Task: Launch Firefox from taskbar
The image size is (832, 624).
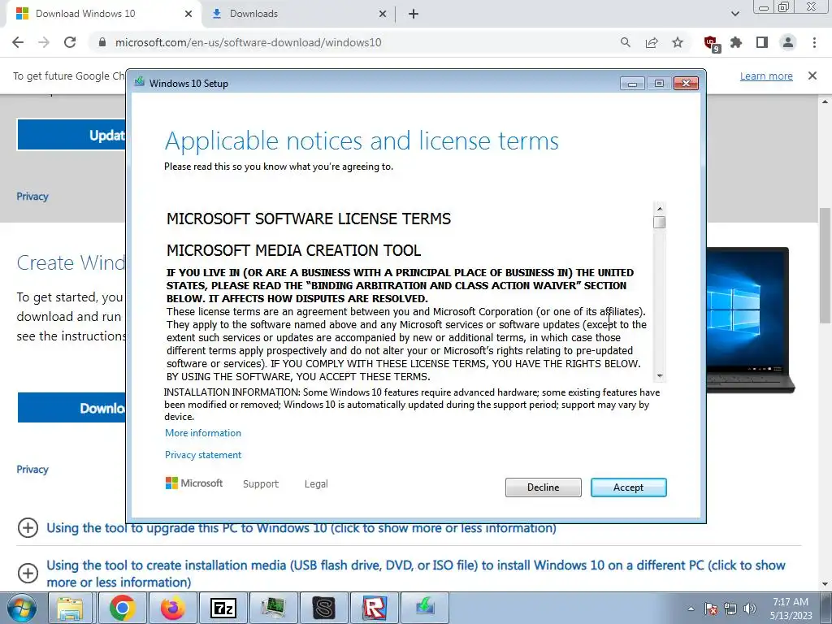Action: pos(173,609)
